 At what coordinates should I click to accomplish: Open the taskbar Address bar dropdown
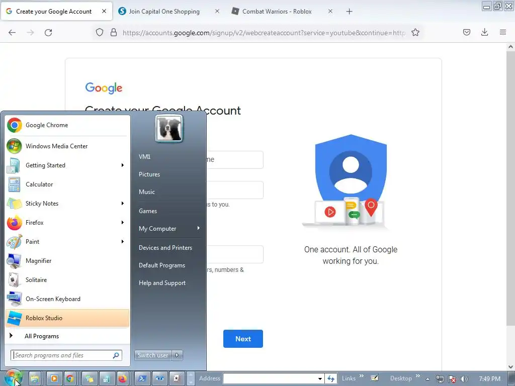(319, 378)
